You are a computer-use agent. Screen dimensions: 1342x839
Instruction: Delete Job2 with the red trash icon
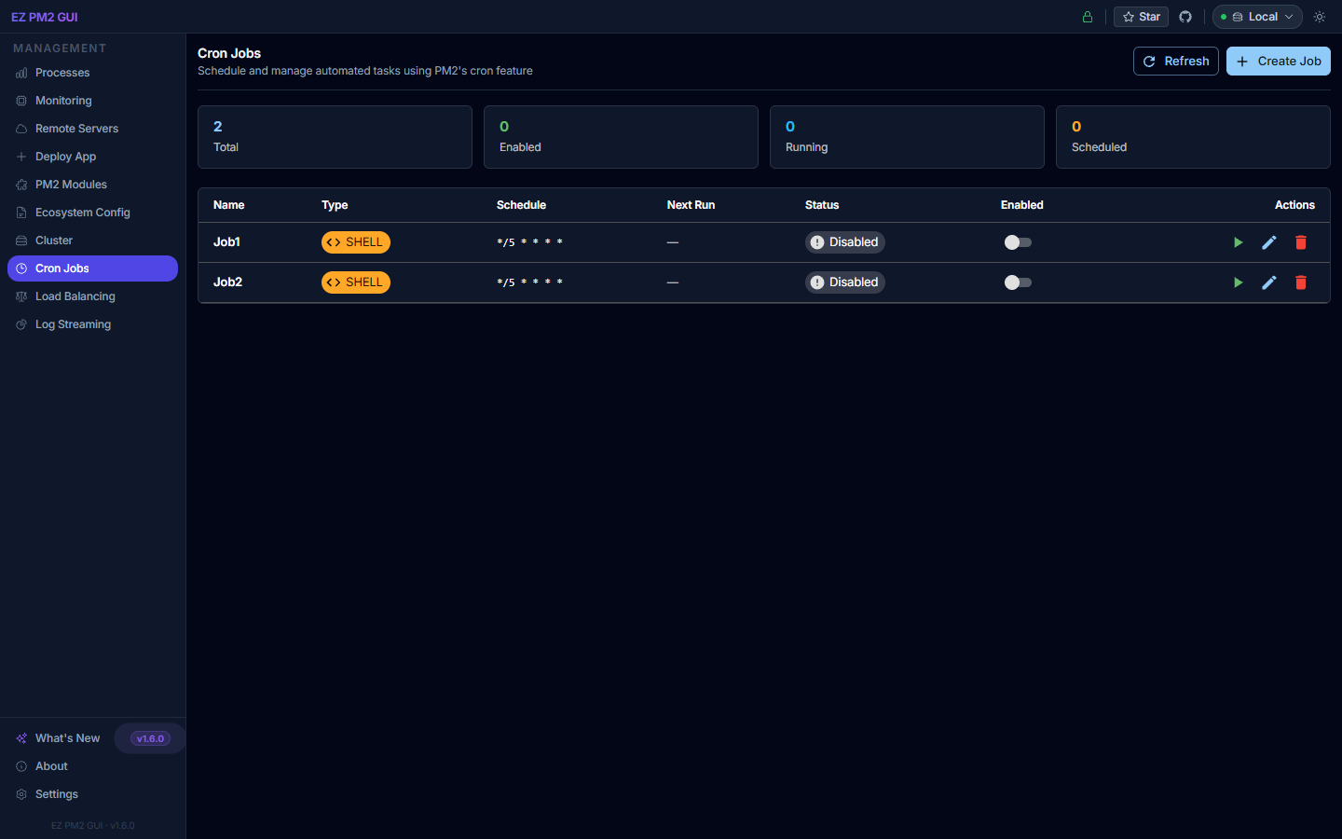(1300, 282)
